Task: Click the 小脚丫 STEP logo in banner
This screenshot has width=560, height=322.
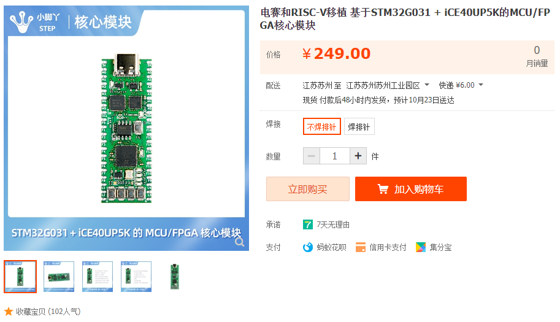Action: click(x=35, y=22)
